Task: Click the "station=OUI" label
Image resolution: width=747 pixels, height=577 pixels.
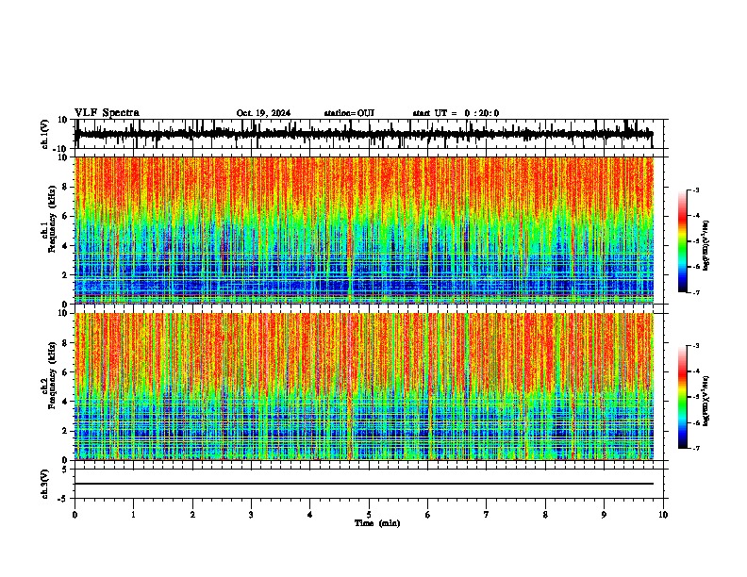Action: [x=349, y=113]
